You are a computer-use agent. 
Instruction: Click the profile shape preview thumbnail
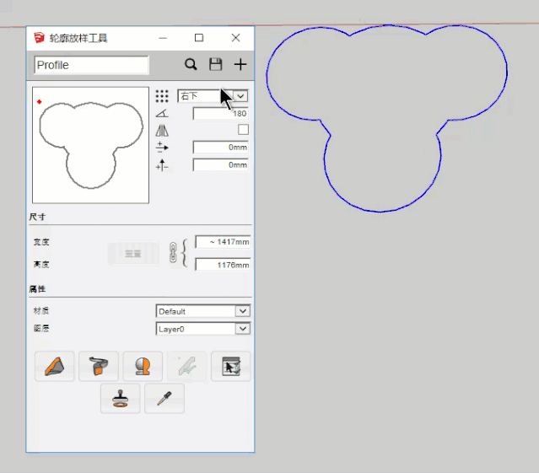(x=90, y=145)
